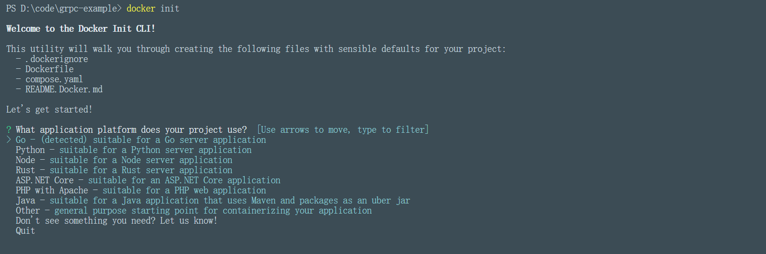Select the Go detected platform option
The image size is (766, 254).
coord(140,140)
